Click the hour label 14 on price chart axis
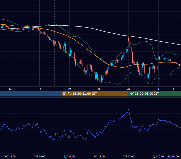Image resolution: width=181 pixels, height=159 pixels. click(x=40, y=89)
